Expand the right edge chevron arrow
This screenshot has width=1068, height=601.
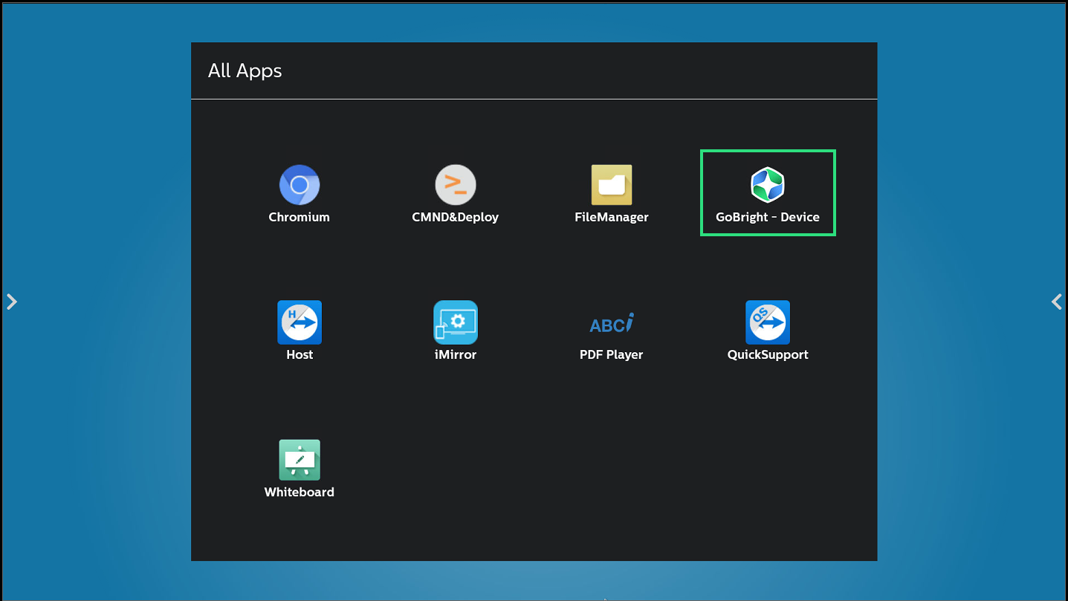(x=1056, y=302)
